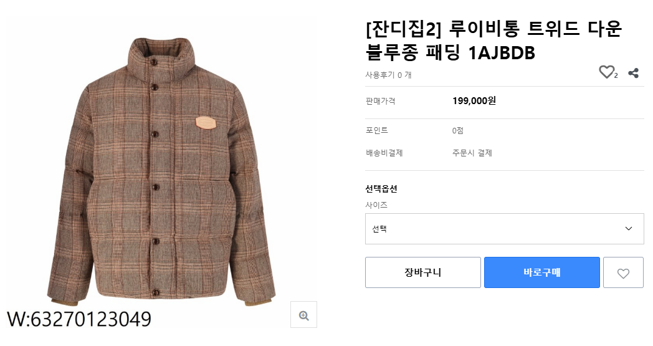The image size is (653, 346).
Task: Click the magnifier zoom icon on product image
Action: click(x=303, y=315)
